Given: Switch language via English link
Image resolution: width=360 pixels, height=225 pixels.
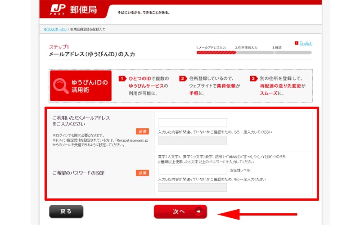Looking at the screenshot, I should pyautogui.click(x=306, y=43).
